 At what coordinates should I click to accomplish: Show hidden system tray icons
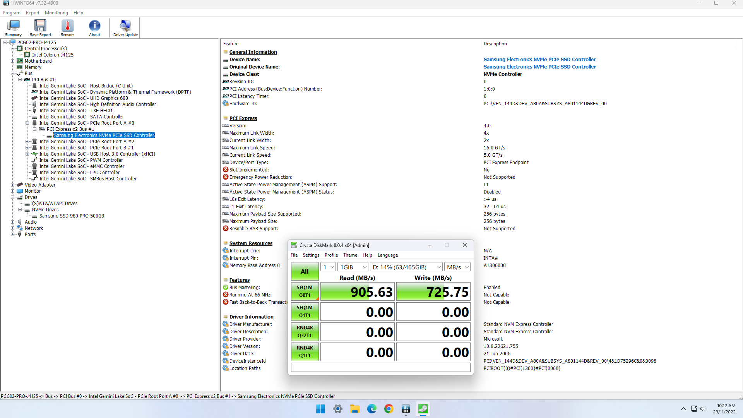tap(683, 409)
